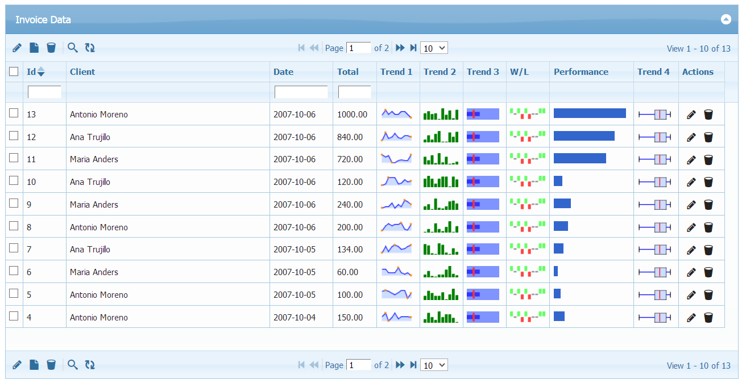
Task: Click inside the page number input field
Action: tap(359, 48)
